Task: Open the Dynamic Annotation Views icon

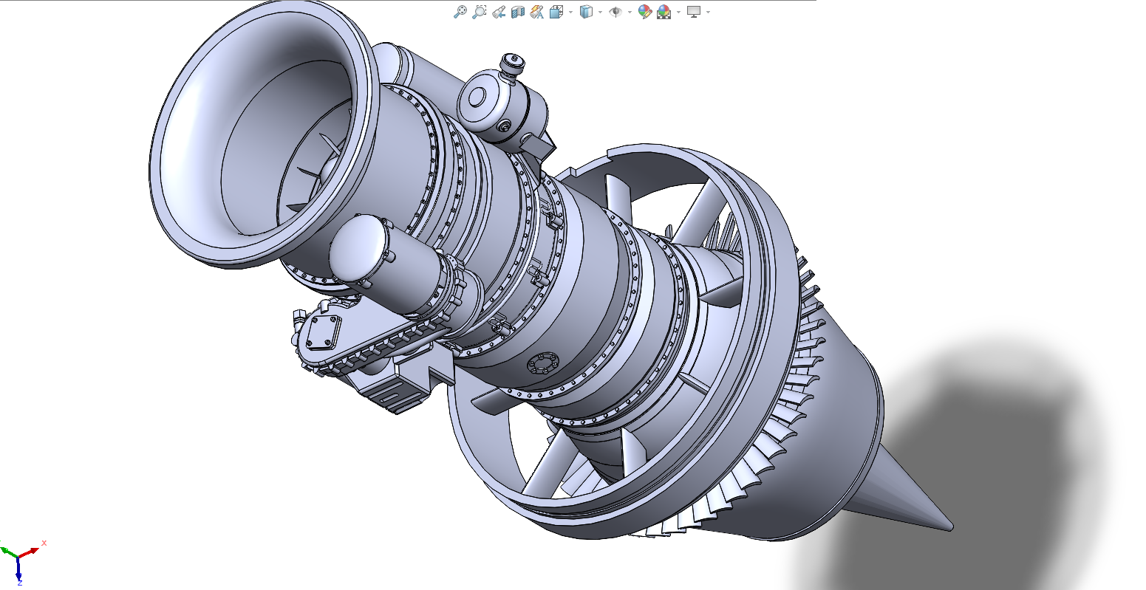Action: pos(537,12)
